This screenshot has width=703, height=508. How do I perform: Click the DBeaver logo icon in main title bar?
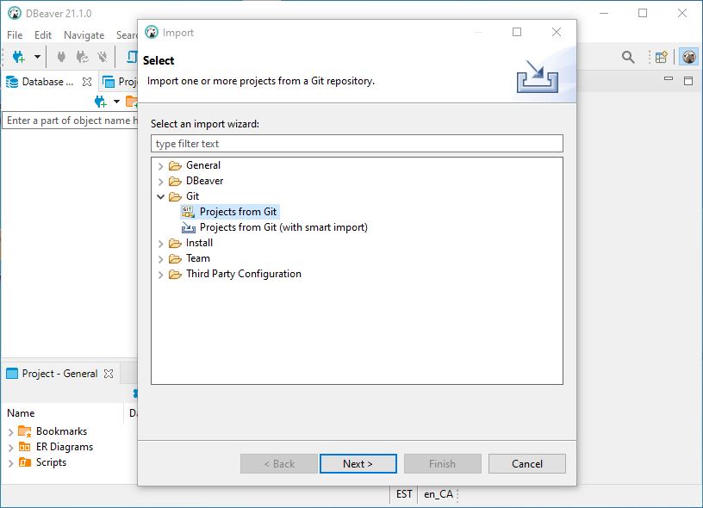[15, 14]
